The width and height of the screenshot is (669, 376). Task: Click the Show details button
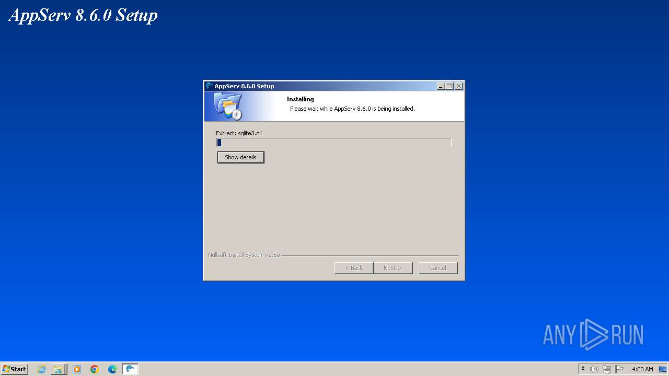tap(240, 157)
